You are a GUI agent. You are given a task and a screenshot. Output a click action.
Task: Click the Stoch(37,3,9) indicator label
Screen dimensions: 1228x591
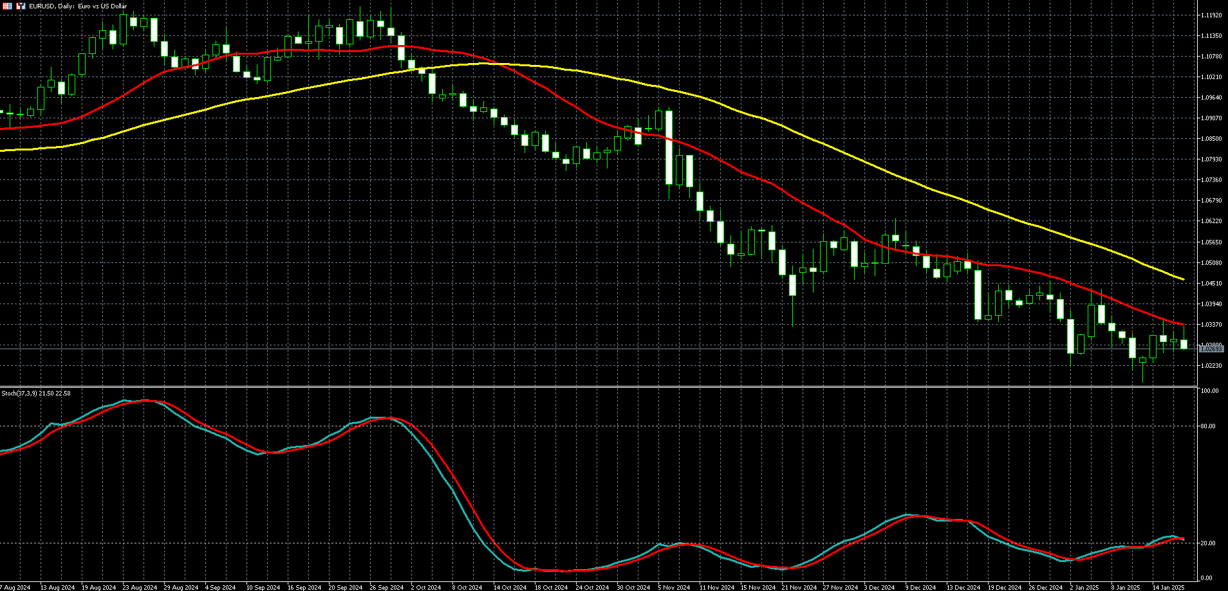(36, 393)
